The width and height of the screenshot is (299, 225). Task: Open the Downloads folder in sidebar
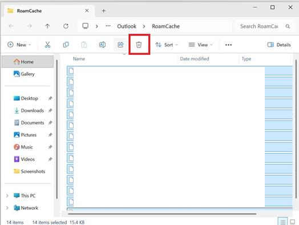[29, 110]
